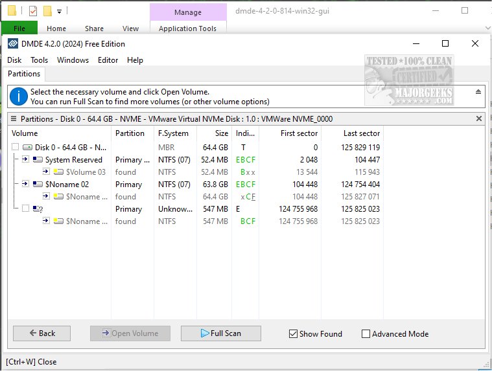This screenshot has height=371, width=492.
Task: Click the System Reserved partition icon
Action: click(38, 159)
